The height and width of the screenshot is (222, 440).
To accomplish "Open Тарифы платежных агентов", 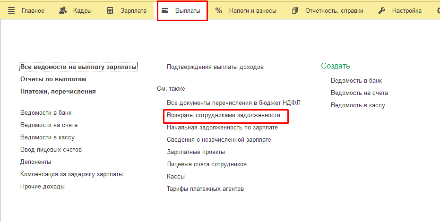I will (x=205, y=189).
